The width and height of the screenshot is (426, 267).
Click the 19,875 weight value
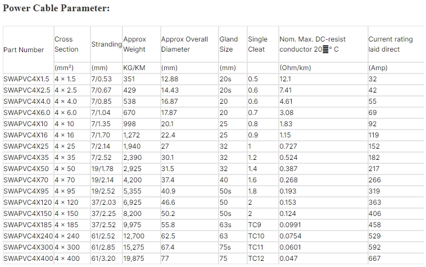132,259
